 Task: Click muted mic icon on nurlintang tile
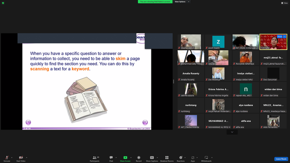pos(179,111)
